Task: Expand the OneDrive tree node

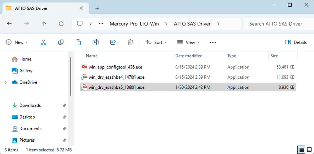Action: [x=6, y=82]
